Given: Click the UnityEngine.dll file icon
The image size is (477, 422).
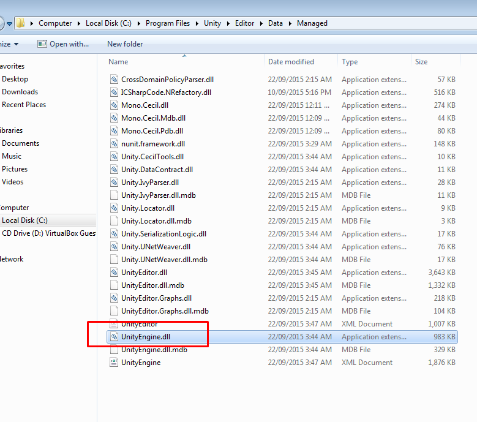Looking at the screenshot, I should click(114, 337).
